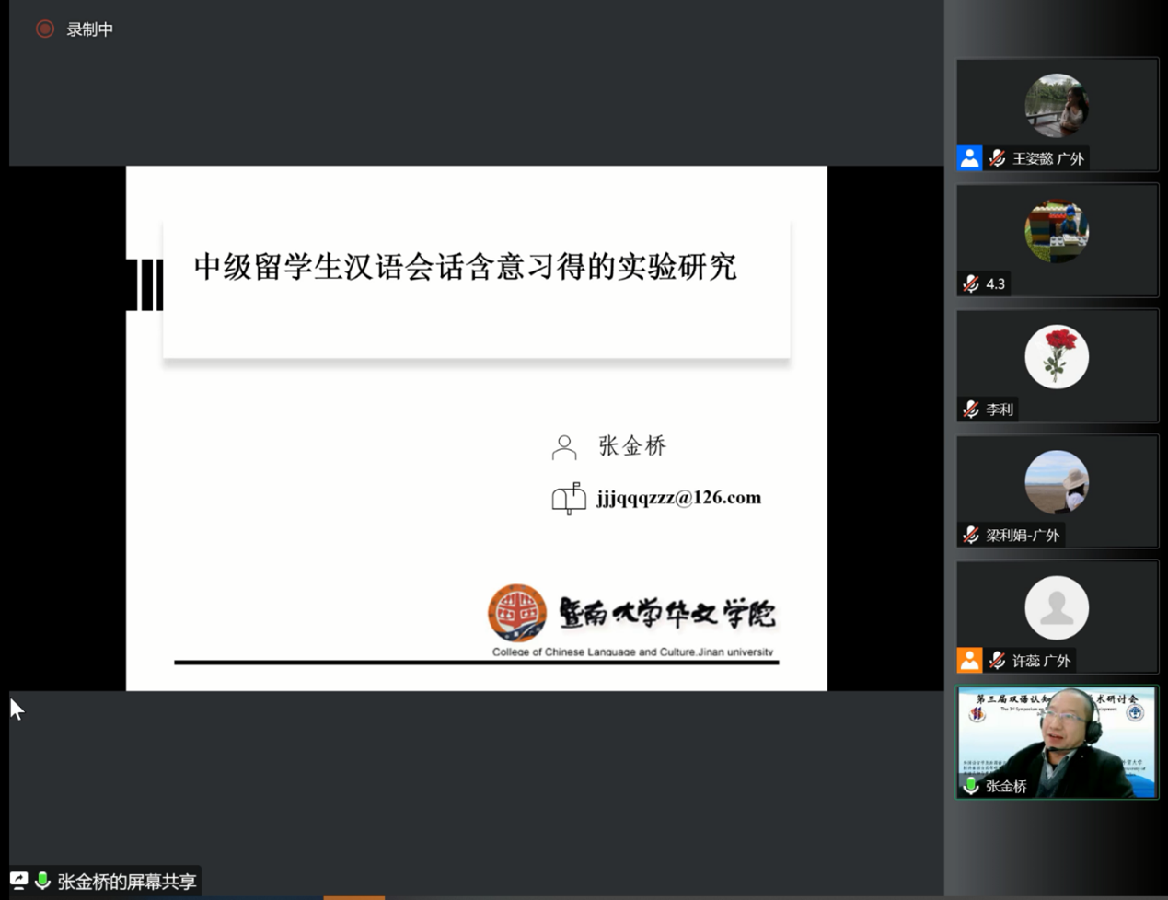Click the blue host icon on 王姿懿's tile
Image resolution: width=1168 pixels, height=900 pixels.
pos(969,158)
